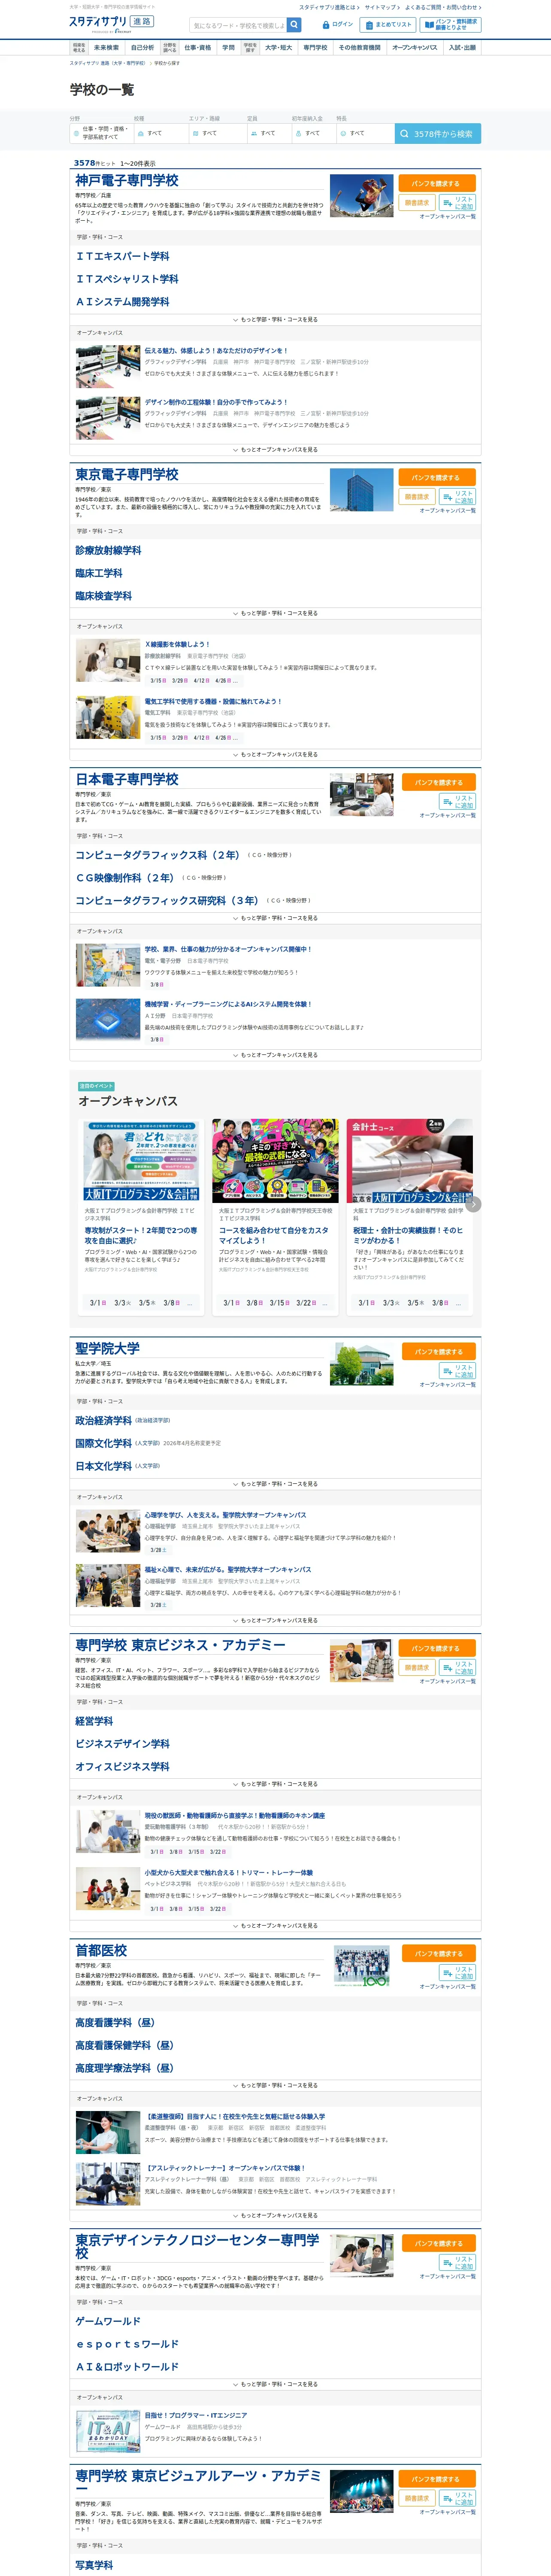Open the ＩＴエキスパート学科 link
Image resolution: width=551 pixels, height=2576 pixels.
(x=122, y=256)
